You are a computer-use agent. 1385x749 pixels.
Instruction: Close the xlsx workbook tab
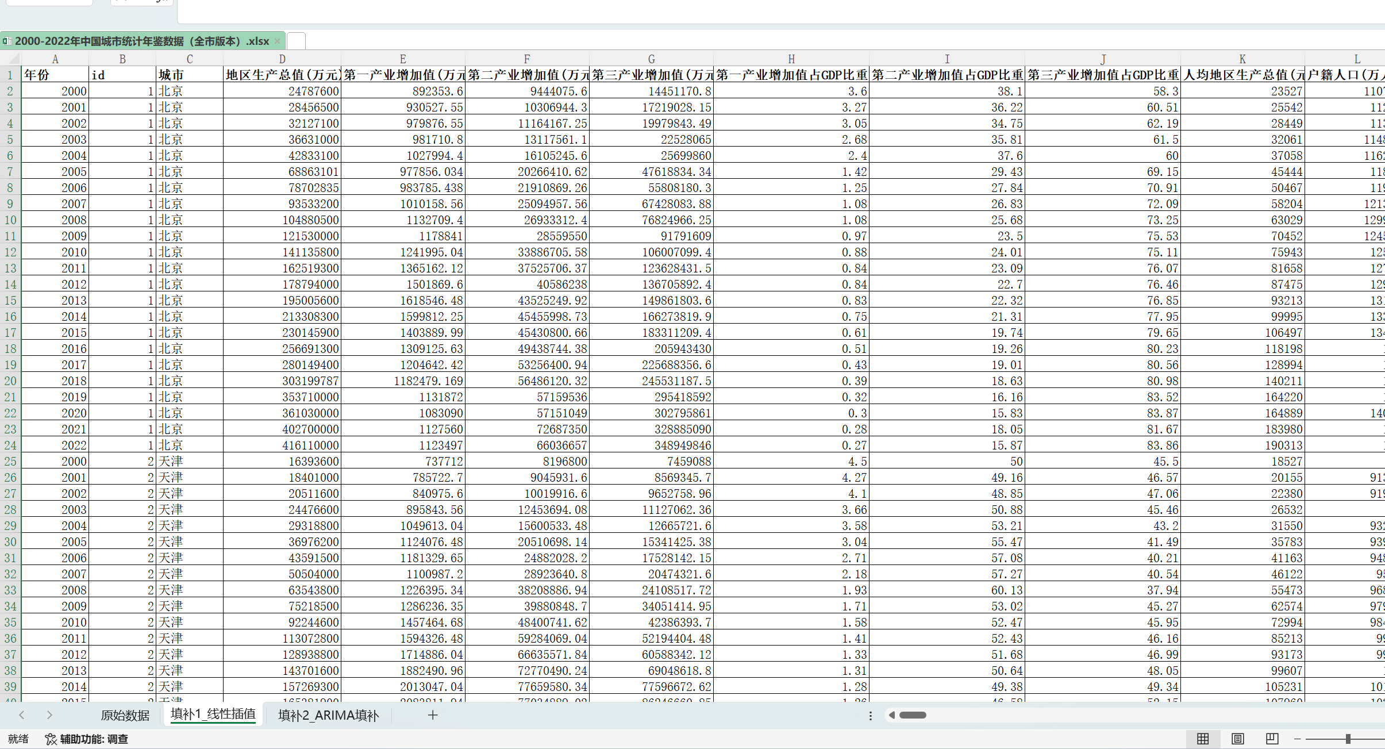pyautogui.click(x=277, y=41)
